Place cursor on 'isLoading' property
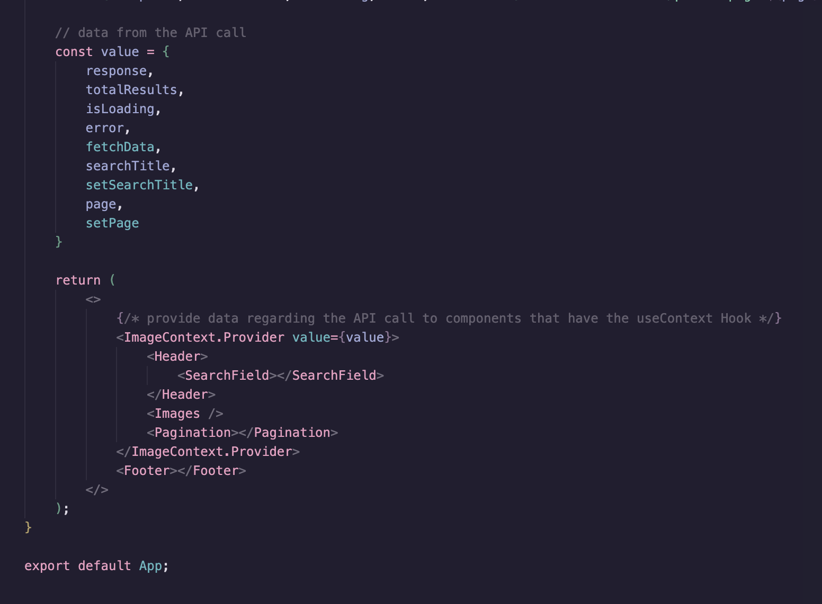 [120, 109]
